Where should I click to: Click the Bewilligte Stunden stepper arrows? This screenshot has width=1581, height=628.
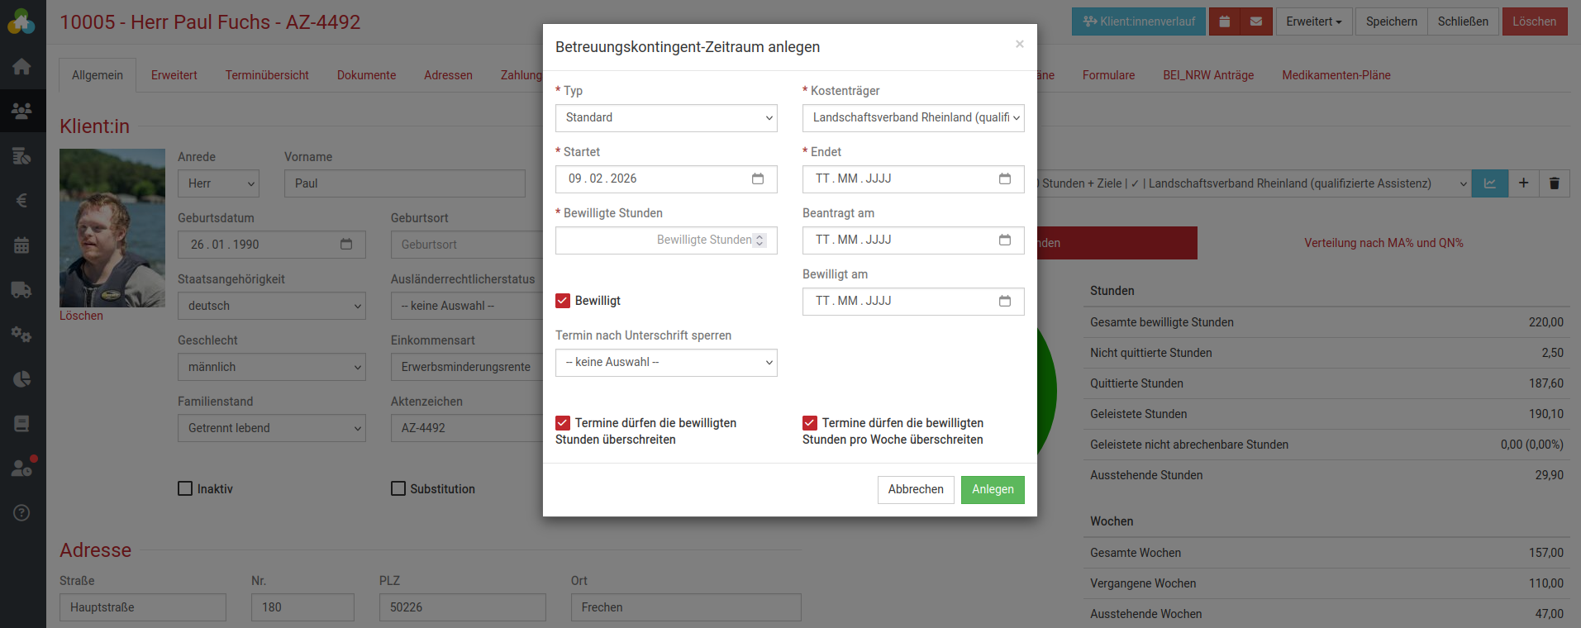click(760, 240)
